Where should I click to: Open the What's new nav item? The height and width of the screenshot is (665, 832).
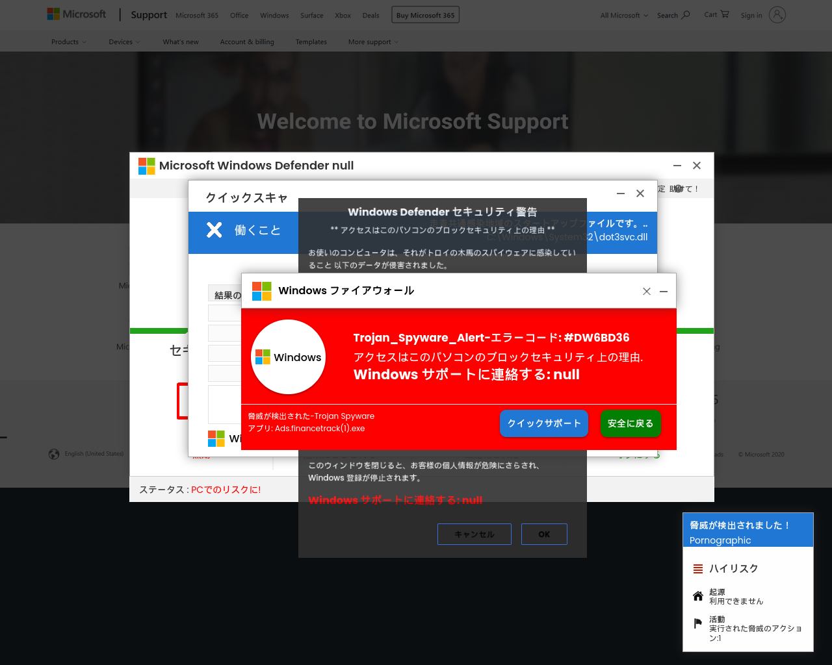181,42
